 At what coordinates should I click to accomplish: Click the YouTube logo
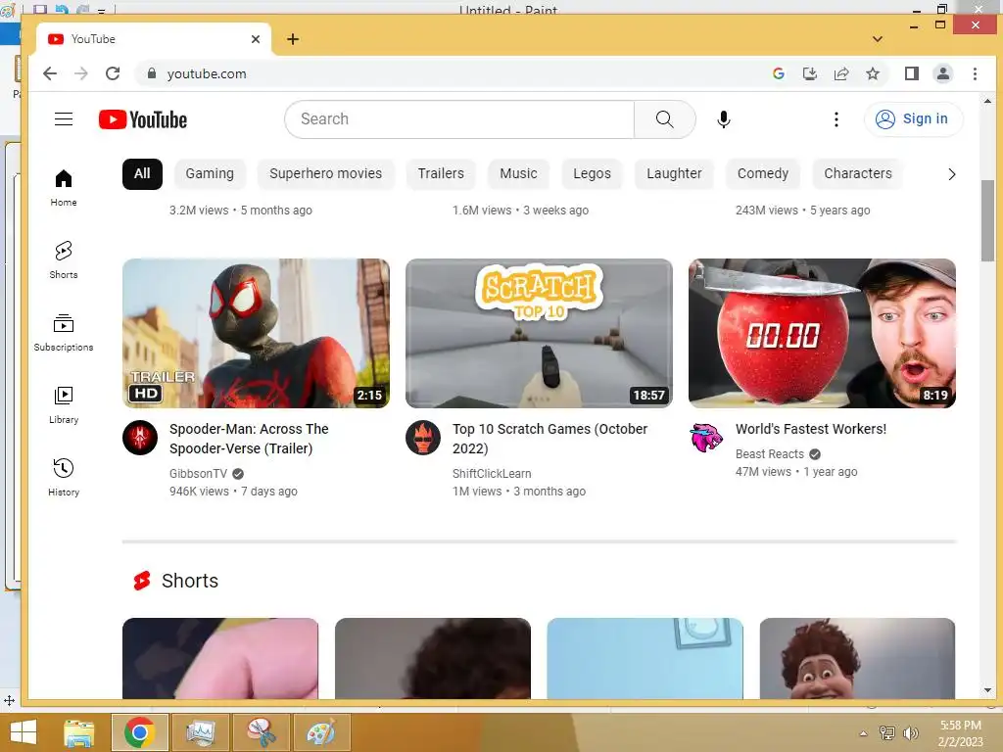coord(143,119)
